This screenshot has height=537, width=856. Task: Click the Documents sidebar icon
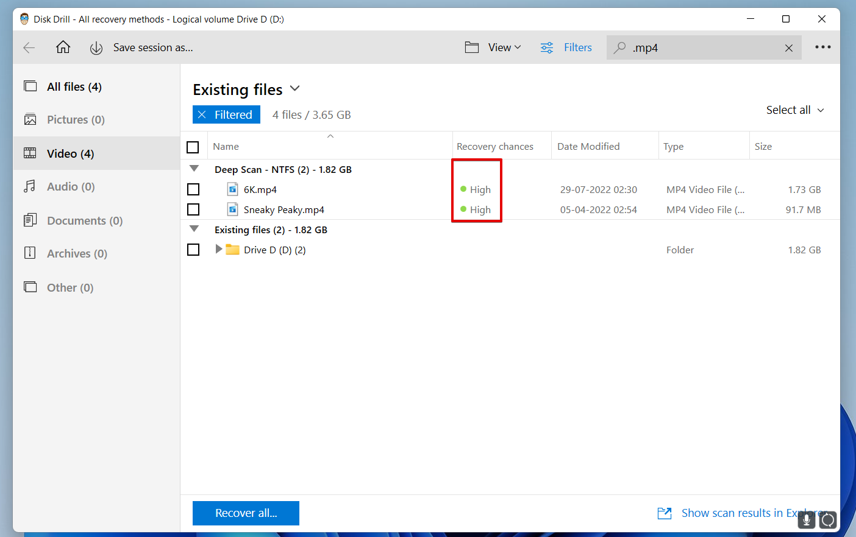30,220
